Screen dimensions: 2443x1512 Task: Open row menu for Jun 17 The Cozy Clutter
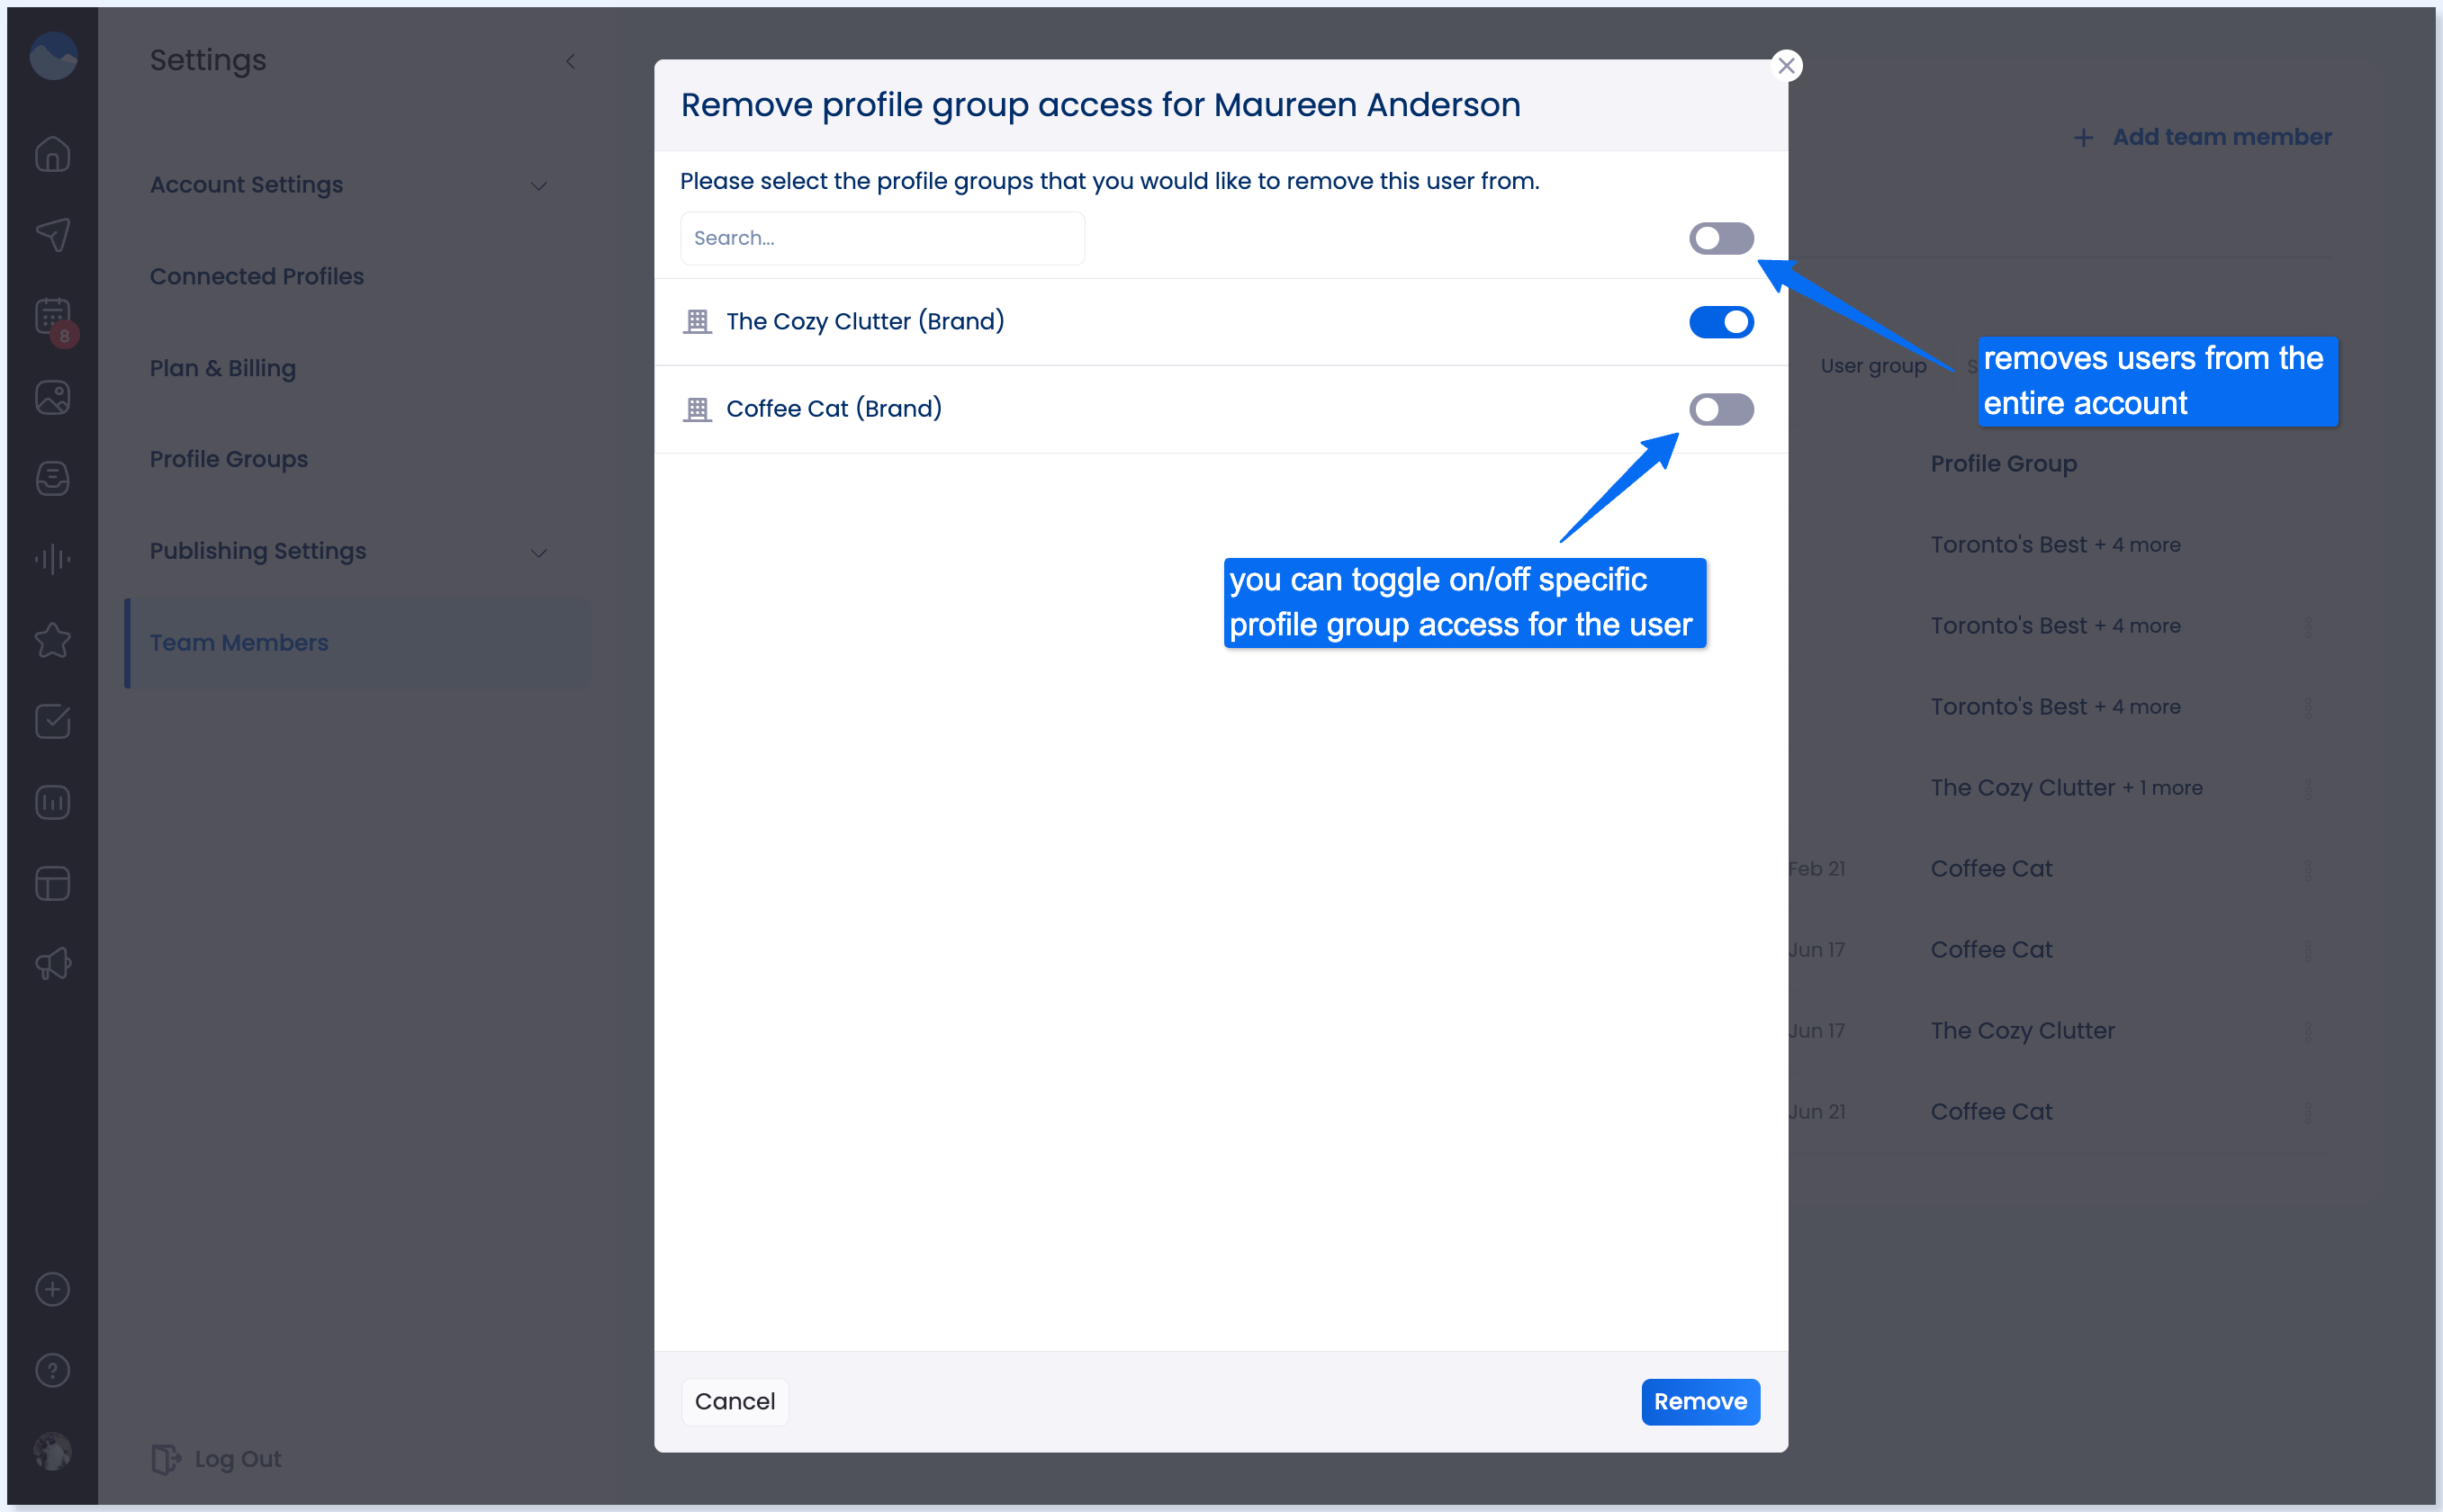pyautogui.click(x=2308, y=1031)
